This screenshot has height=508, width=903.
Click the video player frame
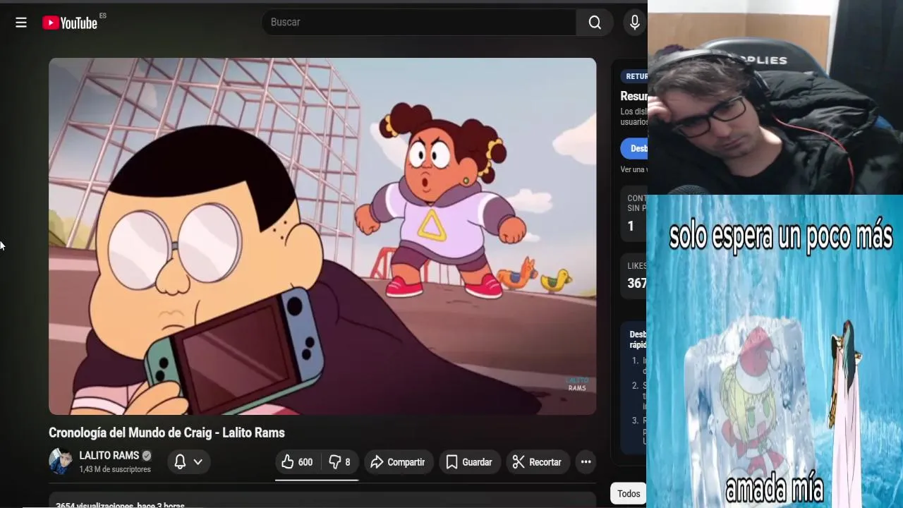point(322,236)
